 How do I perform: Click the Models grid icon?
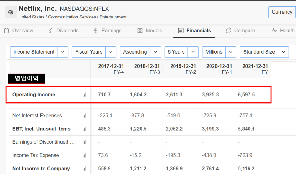(x=140, y=31)
